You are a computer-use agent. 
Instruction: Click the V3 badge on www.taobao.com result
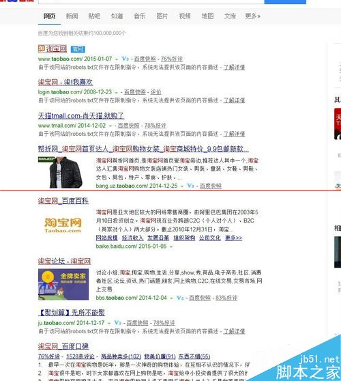(x=125, y=59)
